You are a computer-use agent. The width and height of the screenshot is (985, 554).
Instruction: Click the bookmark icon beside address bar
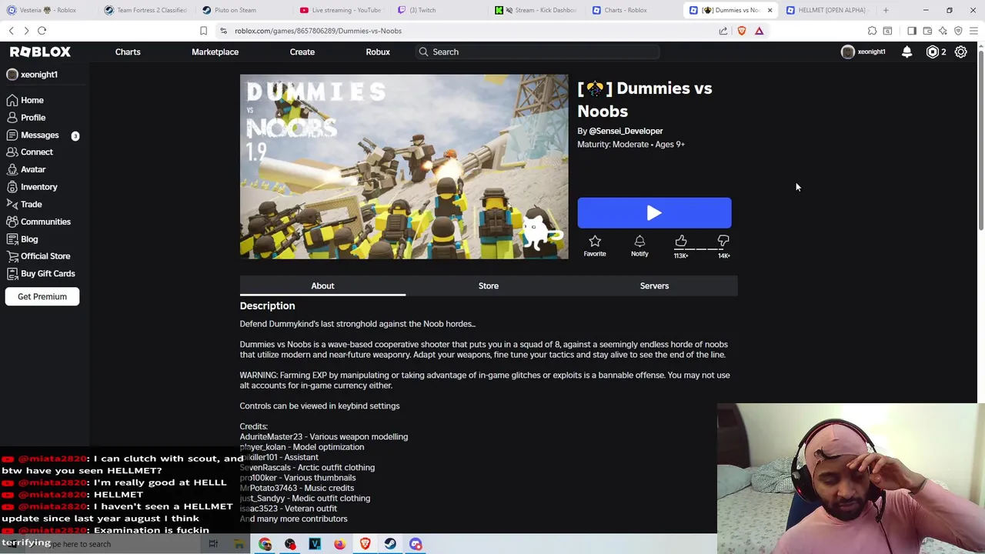point(203,31)
